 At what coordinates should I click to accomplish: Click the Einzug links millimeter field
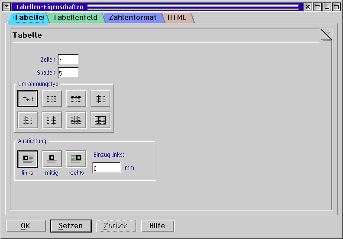[107, 168]
